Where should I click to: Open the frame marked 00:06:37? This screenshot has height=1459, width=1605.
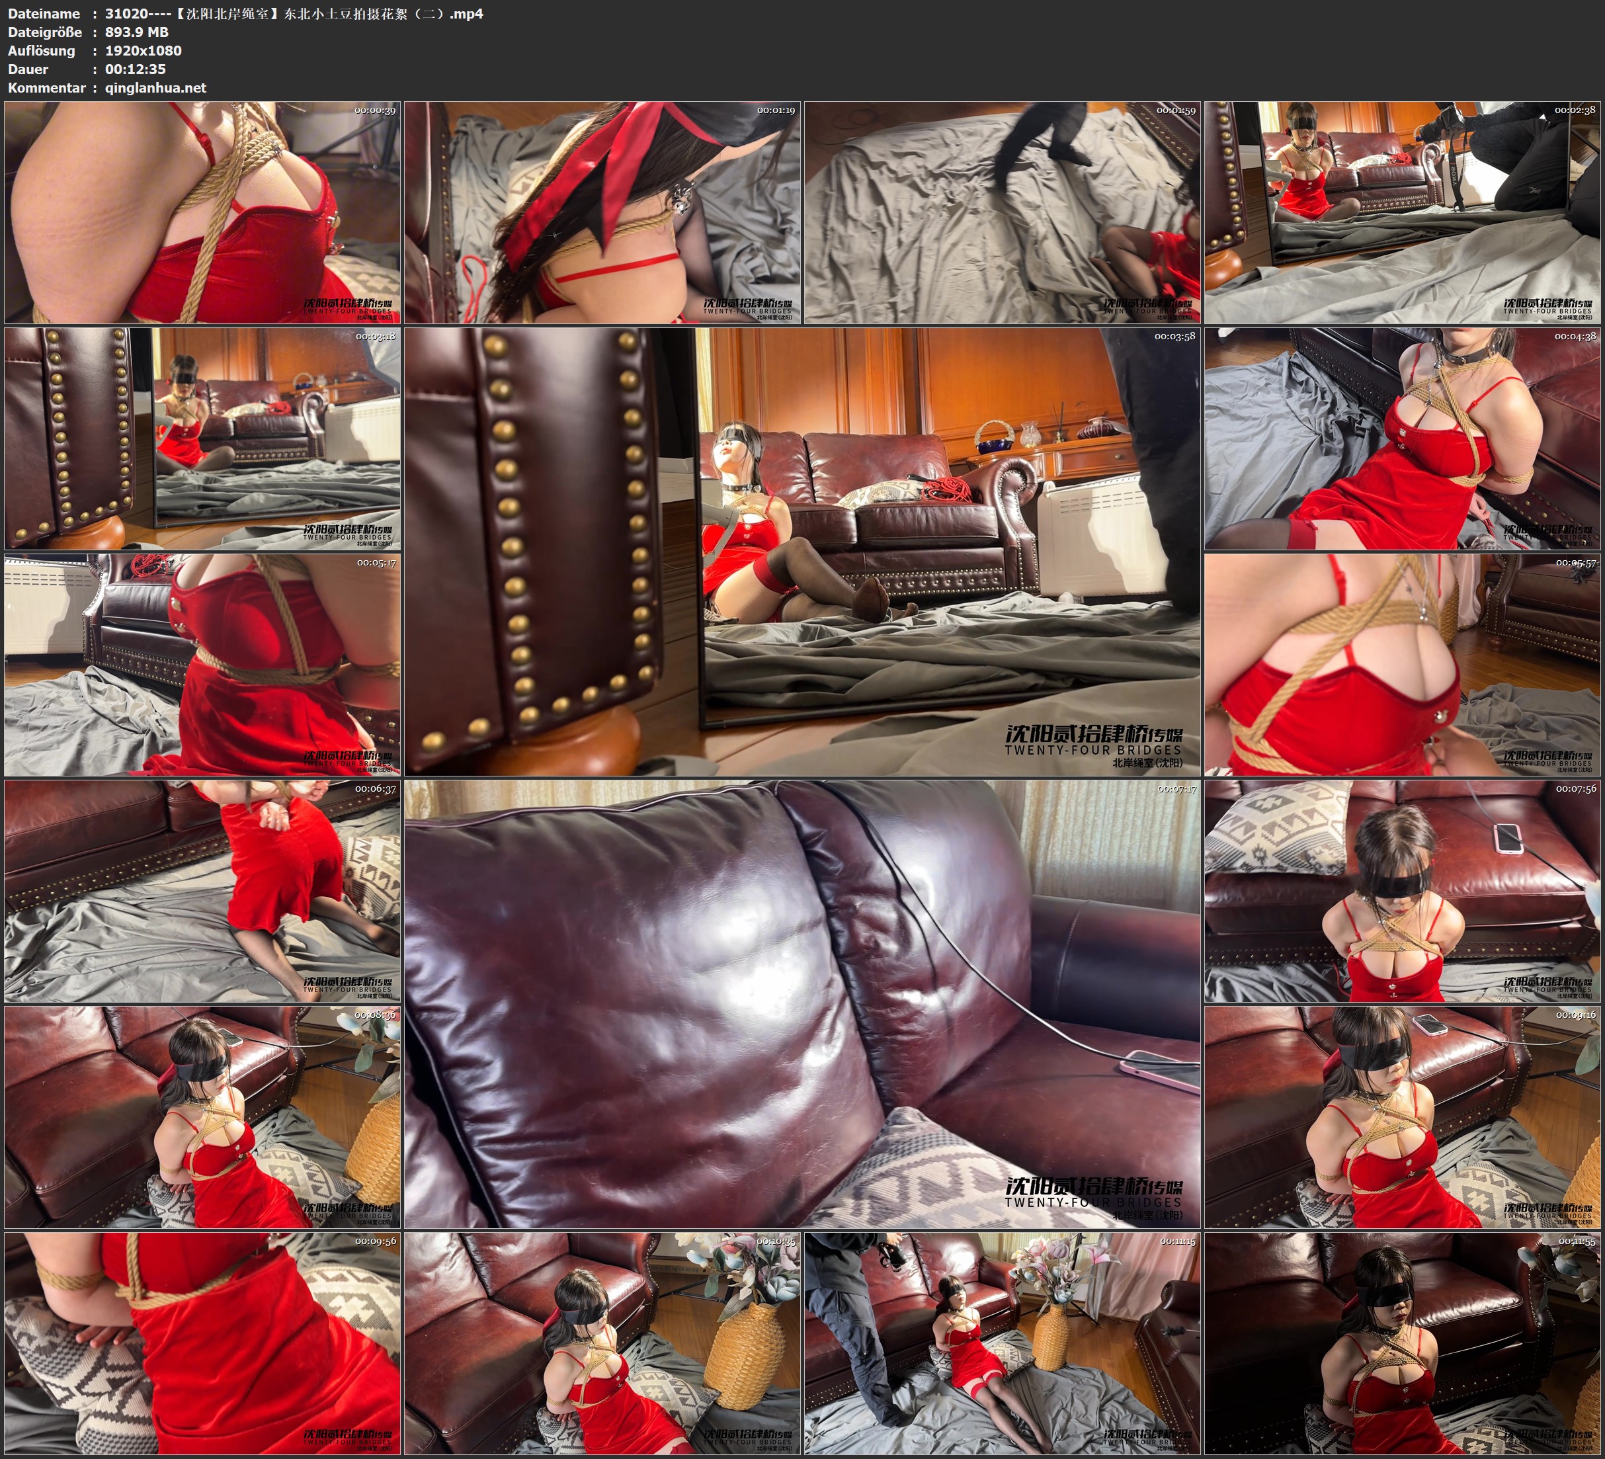[202, 891]
